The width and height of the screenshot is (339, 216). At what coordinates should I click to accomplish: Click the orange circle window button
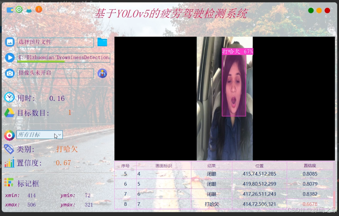[319, 10]
